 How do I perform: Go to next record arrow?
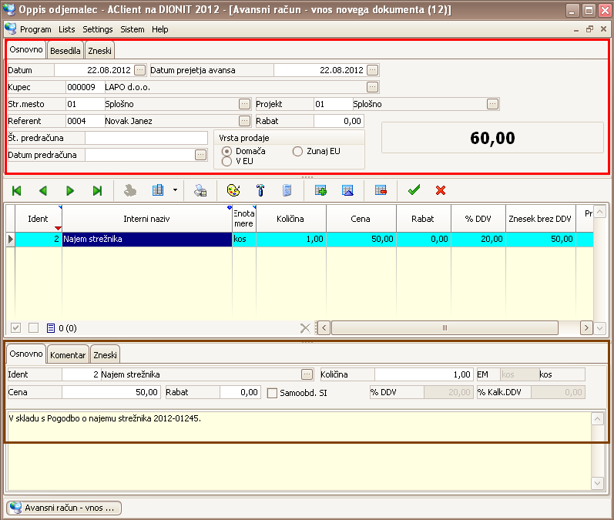[70, 191]
